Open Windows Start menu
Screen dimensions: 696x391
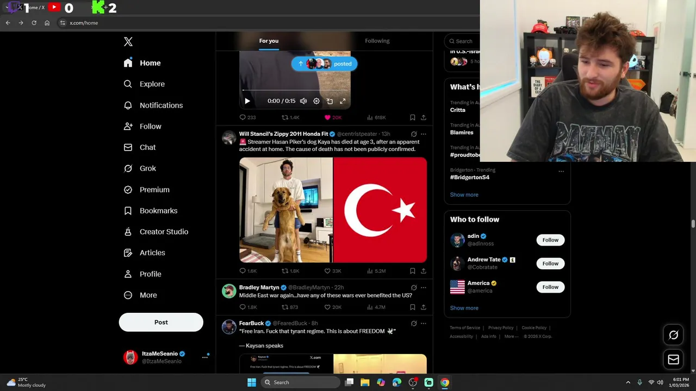(251, 382)
